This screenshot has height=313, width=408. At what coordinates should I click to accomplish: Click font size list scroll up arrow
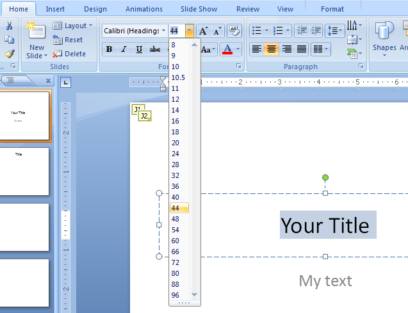[194, 45]
